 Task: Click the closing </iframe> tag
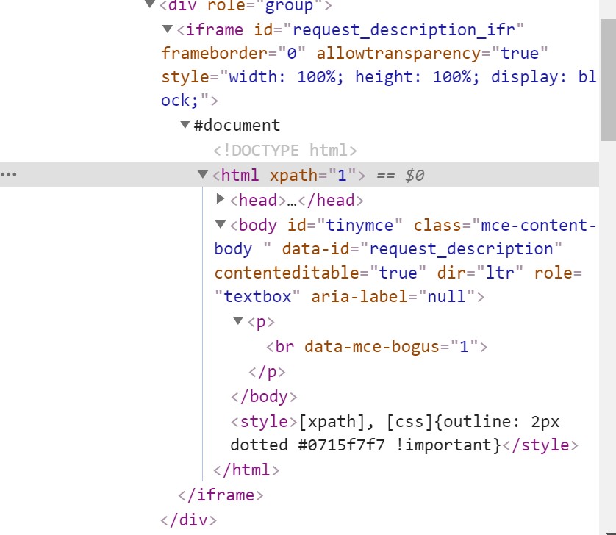coord(221,495)
